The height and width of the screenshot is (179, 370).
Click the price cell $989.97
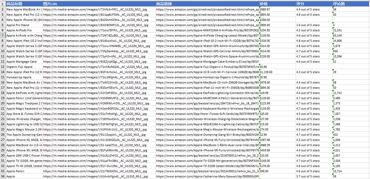277,10
